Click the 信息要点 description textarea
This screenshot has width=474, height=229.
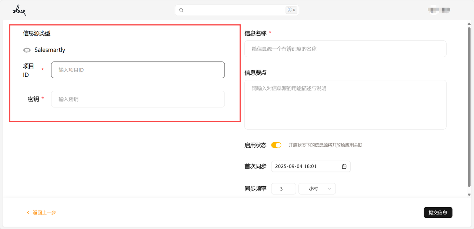[x=345, y=104]
